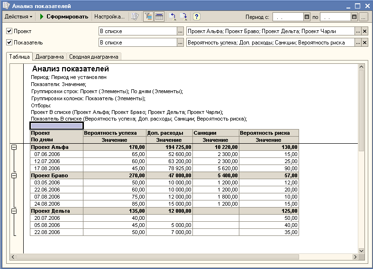
Task: Open the Настройка... settings button
Action: tap(109, 17)
